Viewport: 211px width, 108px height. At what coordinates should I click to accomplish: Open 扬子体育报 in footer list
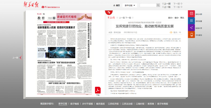163,104
